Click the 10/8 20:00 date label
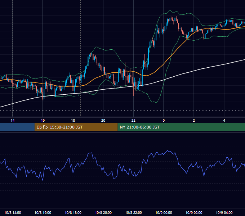245x216 pixels. click(103, 212)
